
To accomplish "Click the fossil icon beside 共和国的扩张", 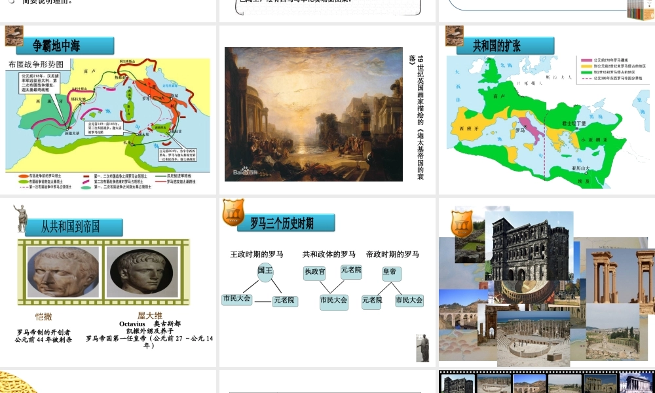I will (455, 36).
